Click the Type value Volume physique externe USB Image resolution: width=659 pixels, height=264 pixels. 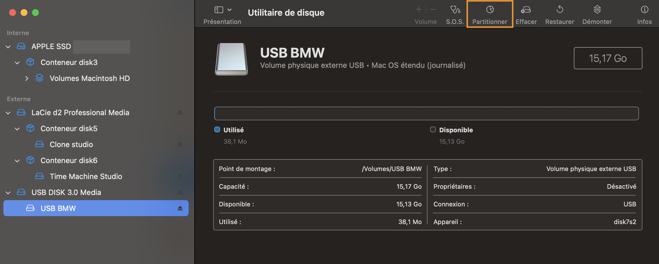point(591,169)
